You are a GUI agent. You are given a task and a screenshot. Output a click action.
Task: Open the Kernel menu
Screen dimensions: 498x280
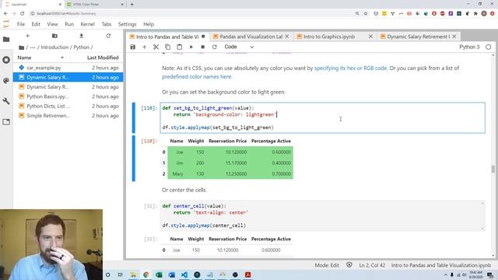point(87,24)
